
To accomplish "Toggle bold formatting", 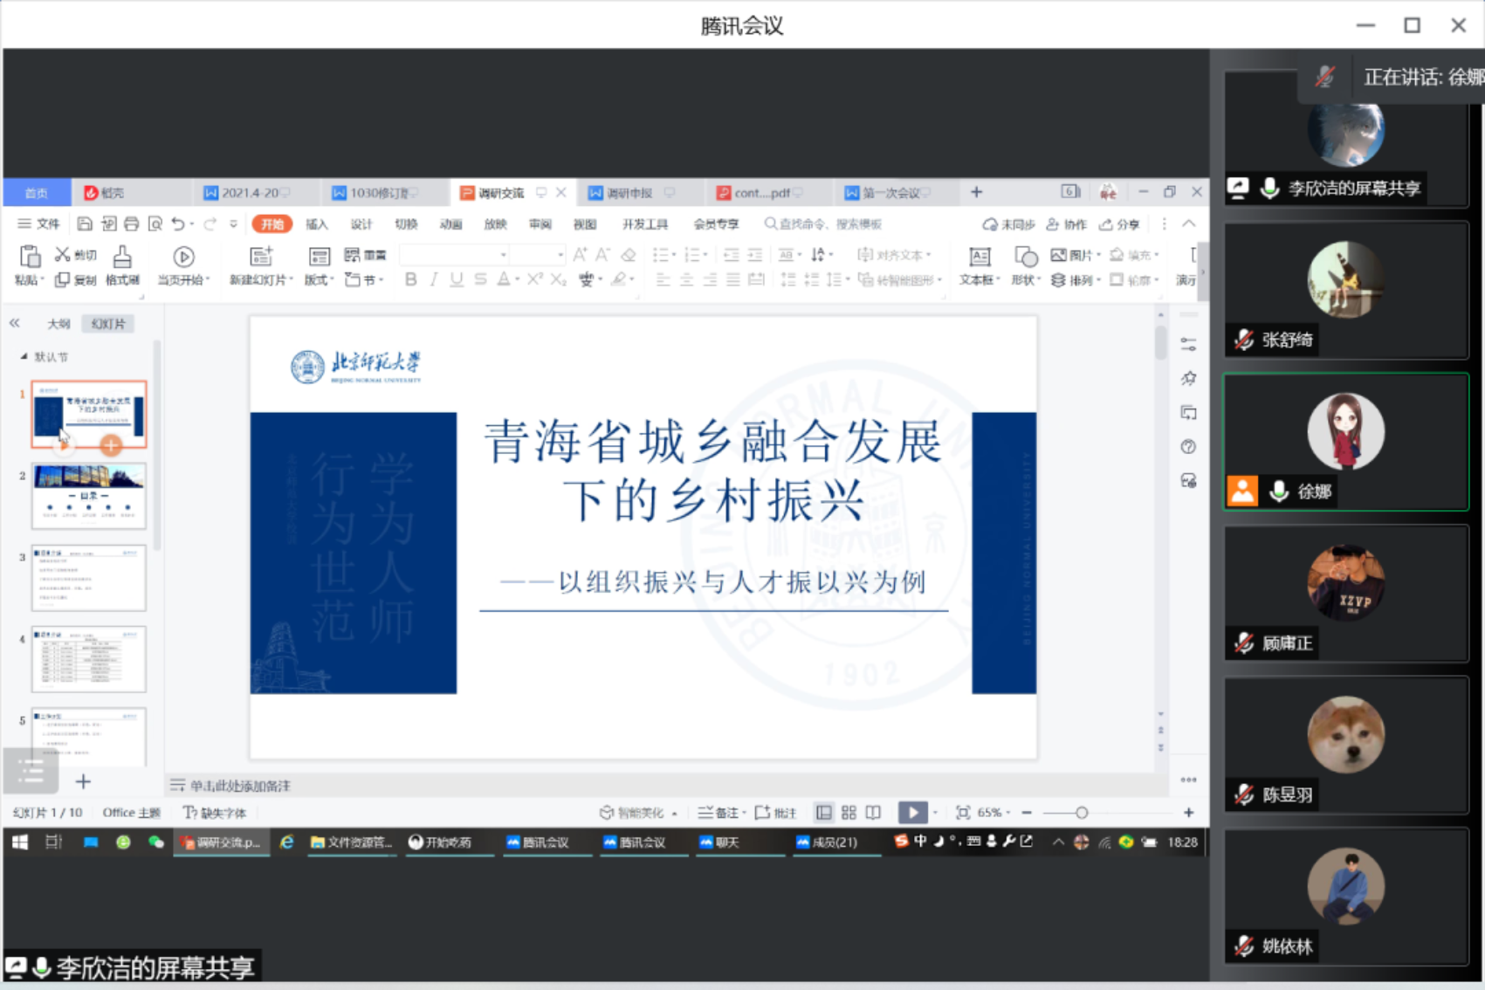I will [409, 280].
